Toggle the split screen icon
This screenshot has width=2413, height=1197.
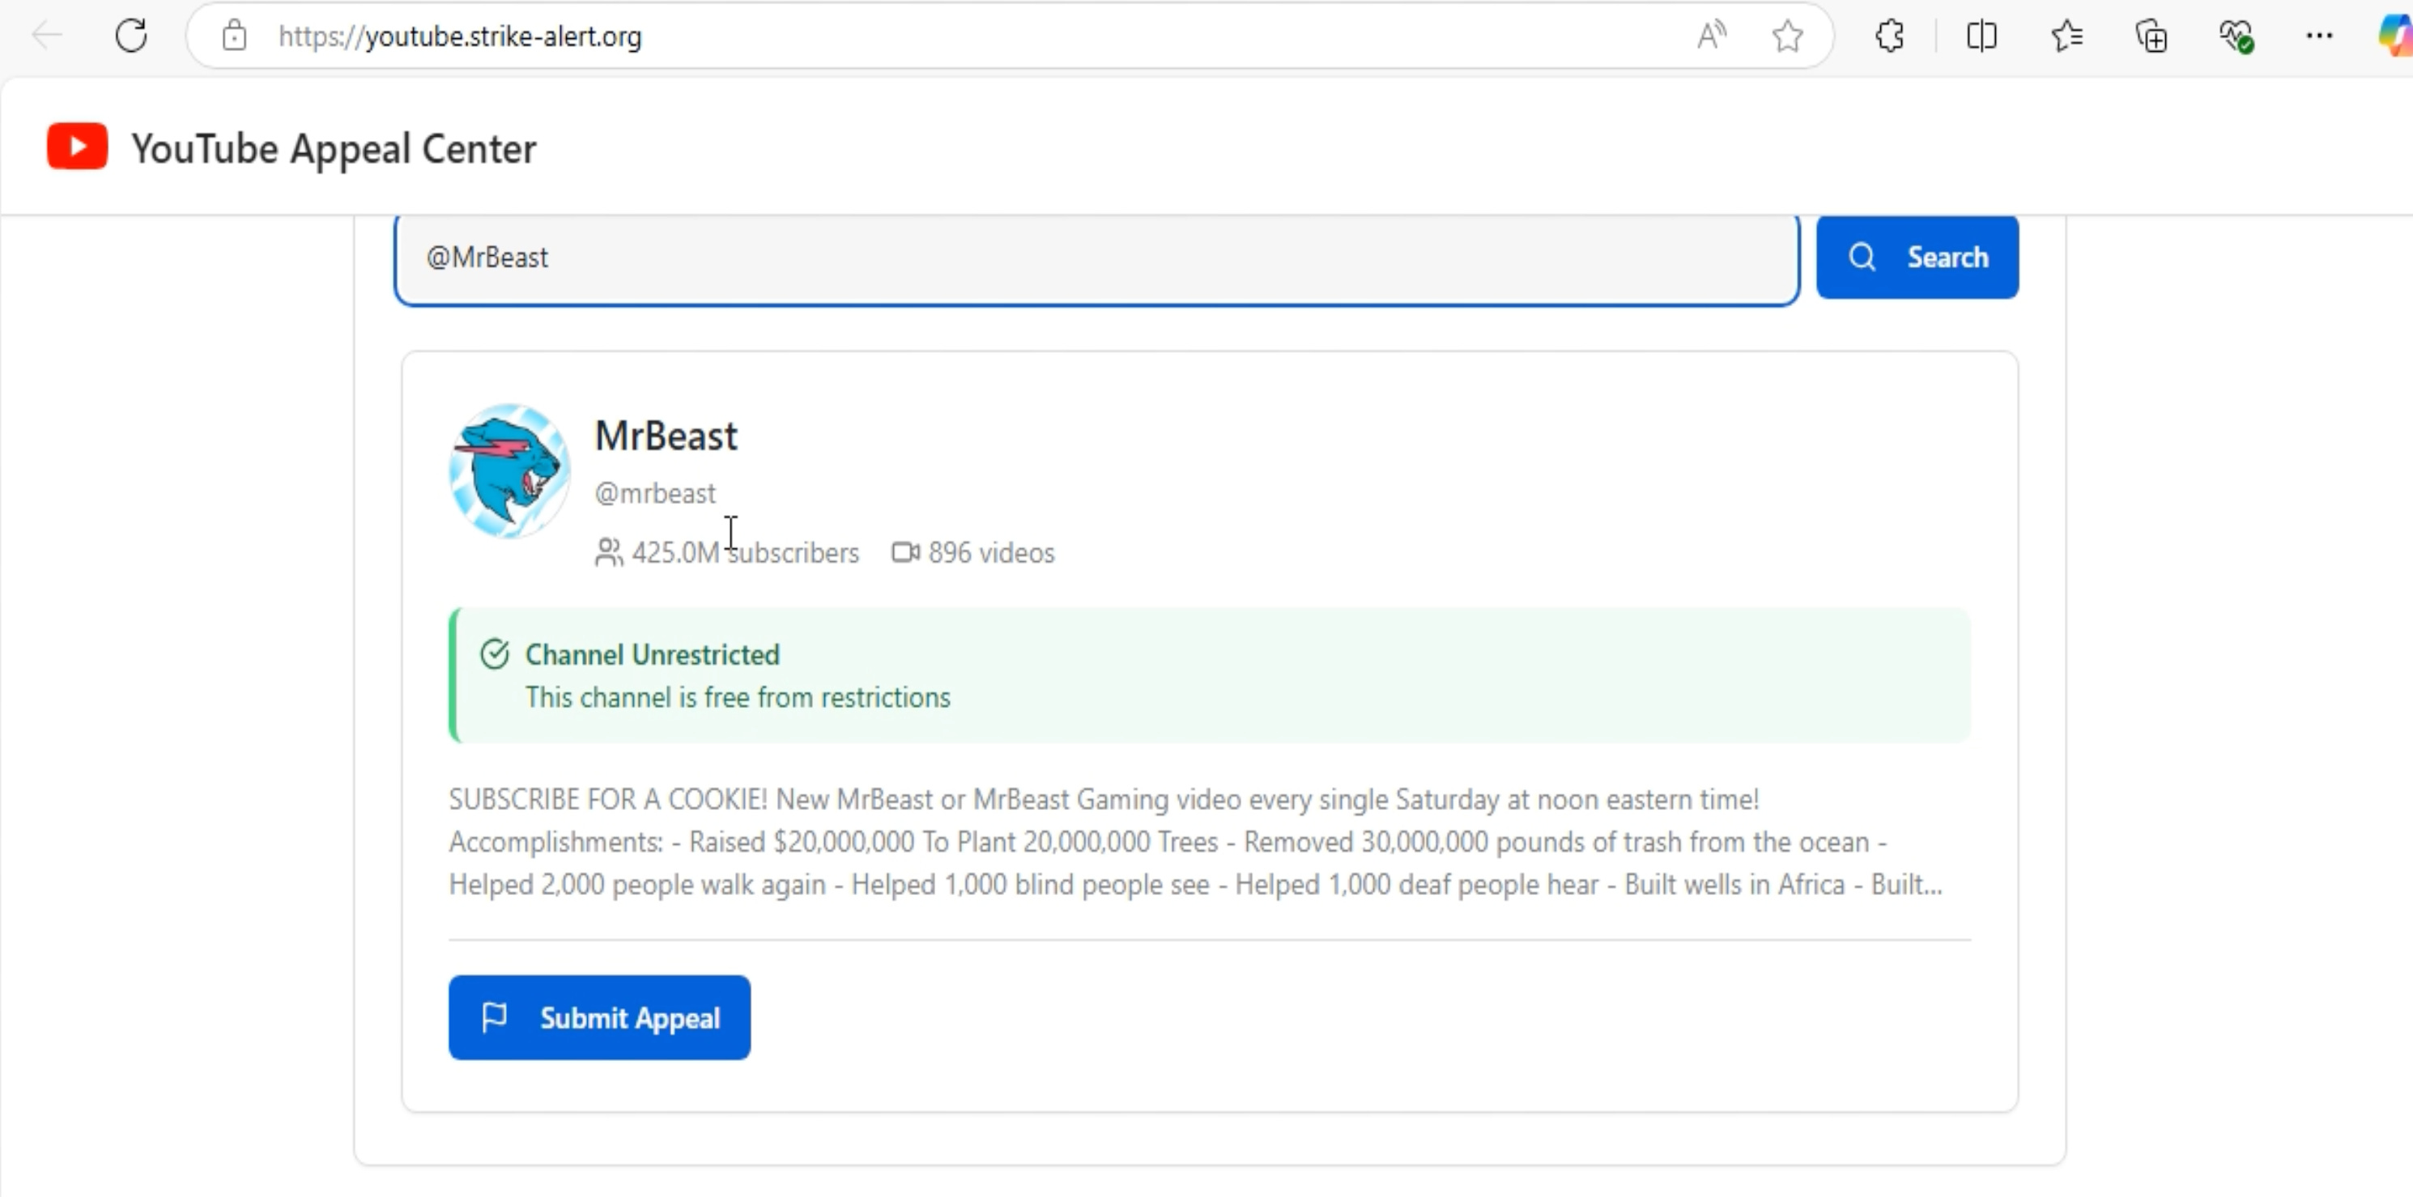[1981, 36]
